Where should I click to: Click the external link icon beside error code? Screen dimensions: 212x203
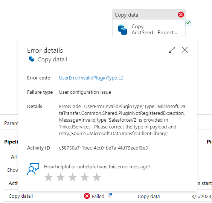point(121,78)
